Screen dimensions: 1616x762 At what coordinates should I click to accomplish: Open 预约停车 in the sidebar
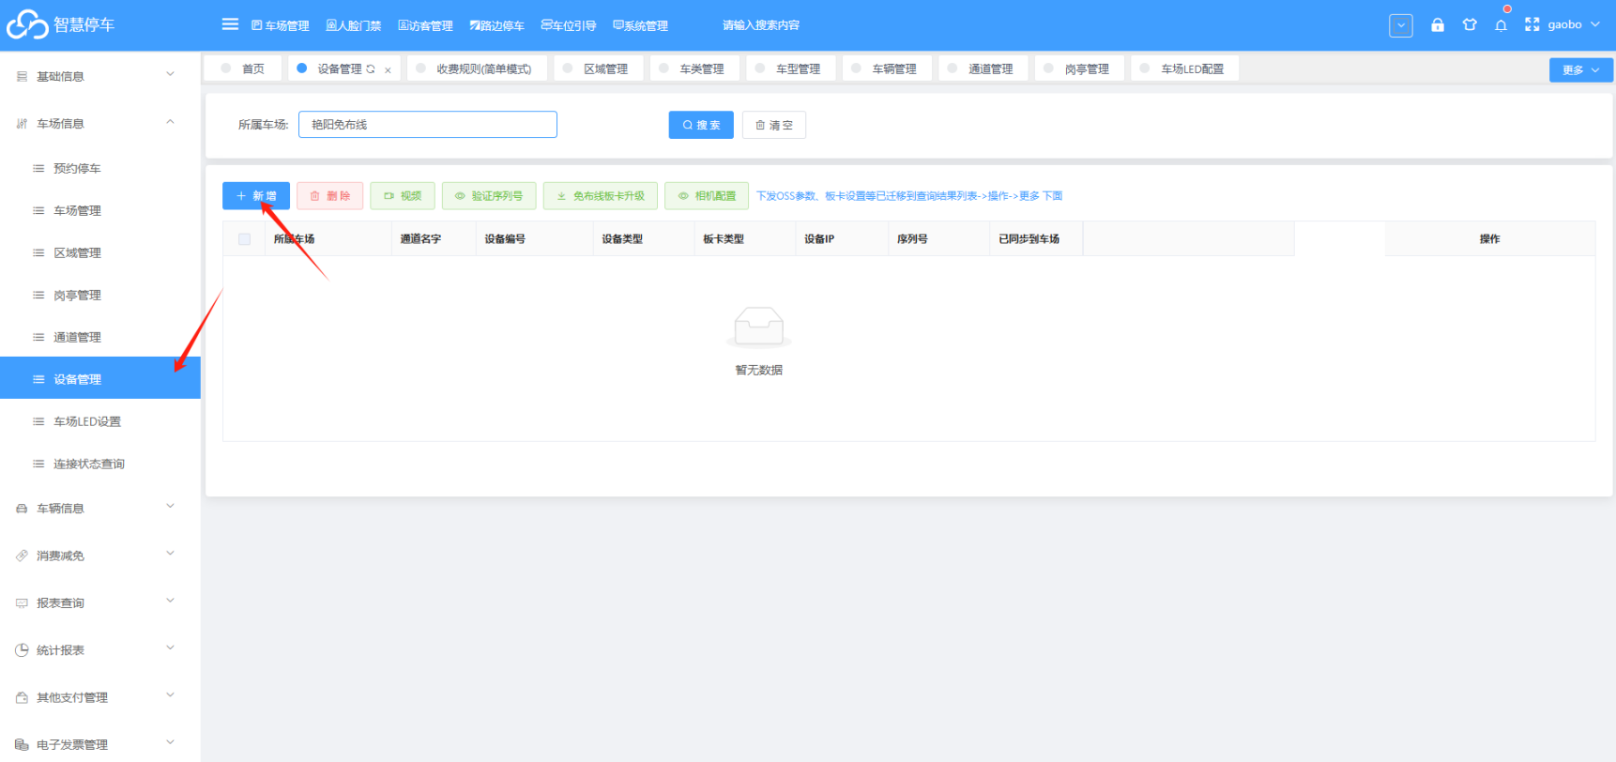pyautogui.click(x=100, y=169)
